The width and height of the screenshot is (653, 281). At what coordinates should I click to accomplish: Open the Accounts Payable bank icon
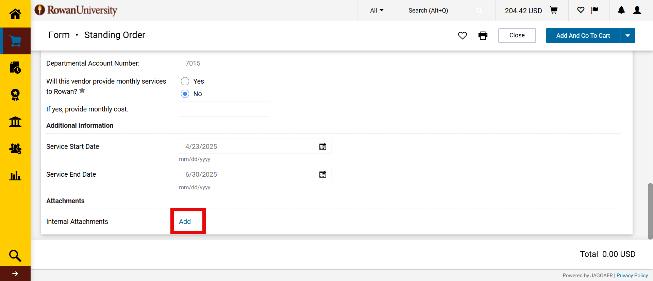[15, 122]
